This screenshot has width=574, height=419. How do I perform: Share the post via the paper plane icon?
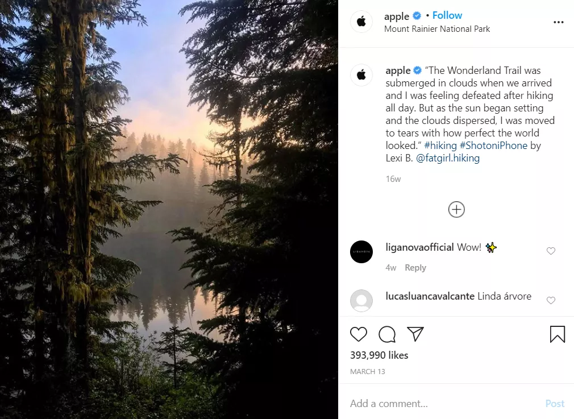pyautogui.click(x=415, y=334)
